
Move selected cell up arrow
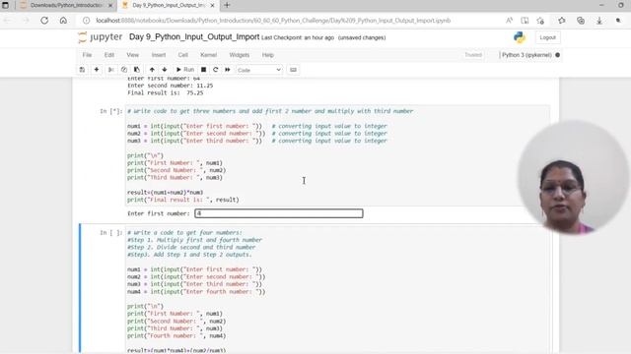pos(152,70)
